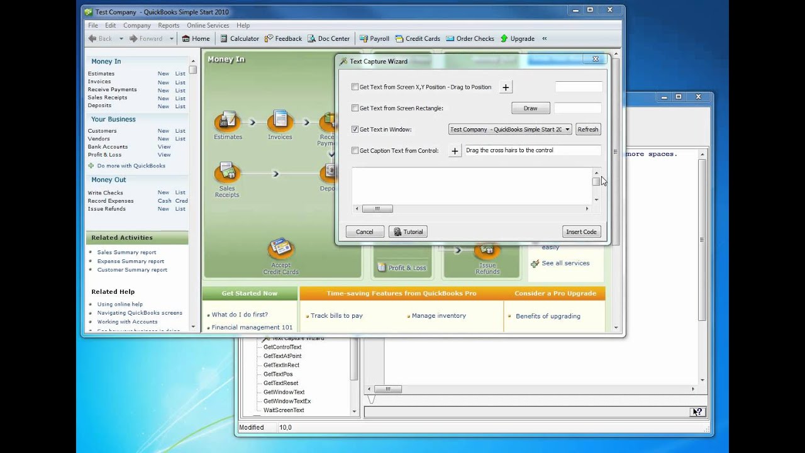This screenshot has height=453, width=805.
Task: Click the Profit & Loss report icon
Action: pos(381,267)
